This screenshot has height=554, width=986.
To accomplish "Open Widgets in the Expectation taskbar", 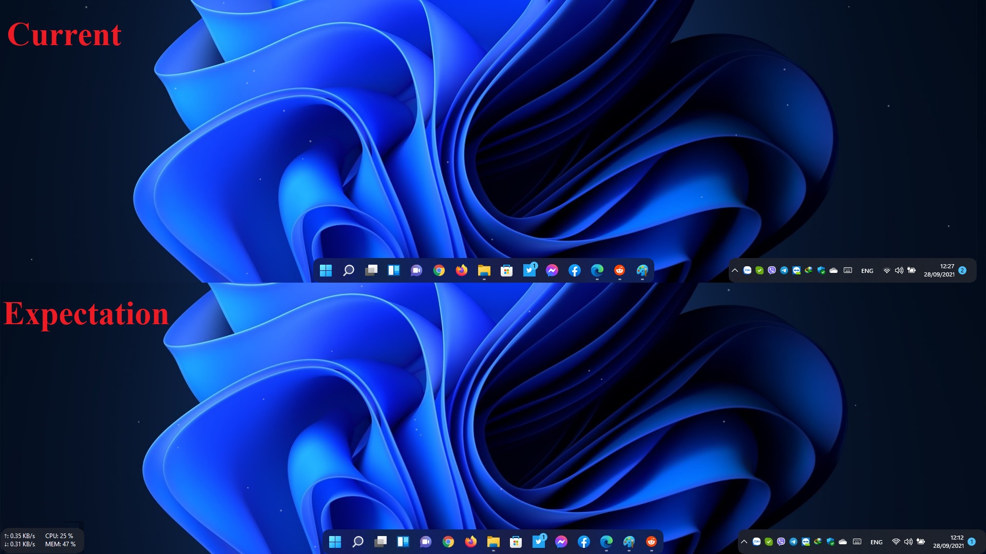I will [x=403, y=542].
